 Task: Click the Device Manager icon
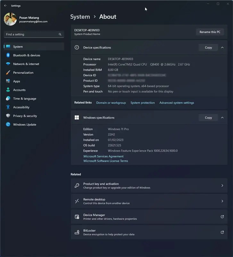77,217
